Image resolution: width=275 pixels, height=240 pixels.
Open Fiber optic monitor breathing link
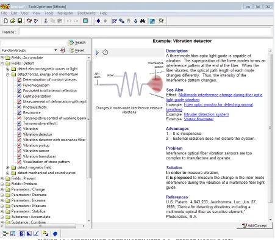[218, 104]
